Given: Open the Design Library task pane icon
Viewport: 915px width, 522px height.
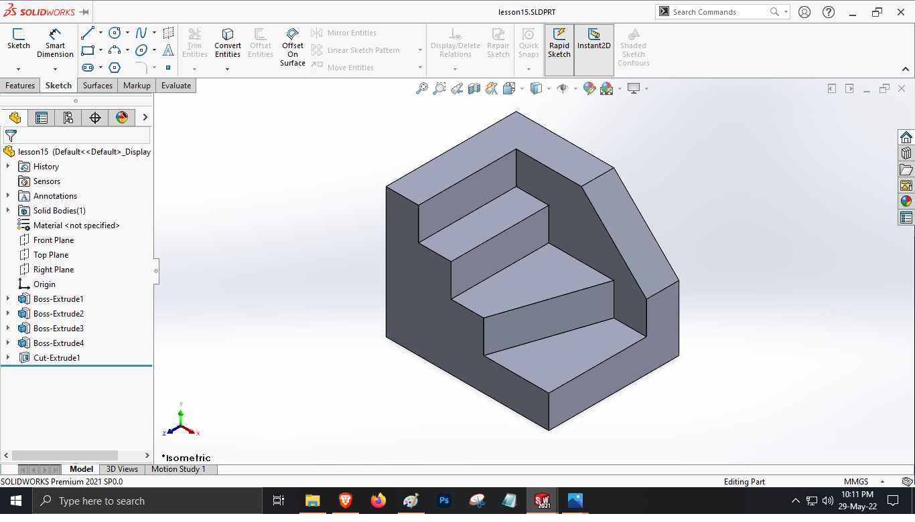Looking at the screenshot, I should (906, 153).
